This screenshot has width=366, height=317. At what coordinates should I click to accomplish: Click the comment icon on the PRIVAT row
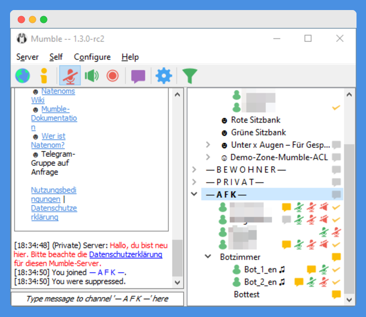[x=336, y=182]
